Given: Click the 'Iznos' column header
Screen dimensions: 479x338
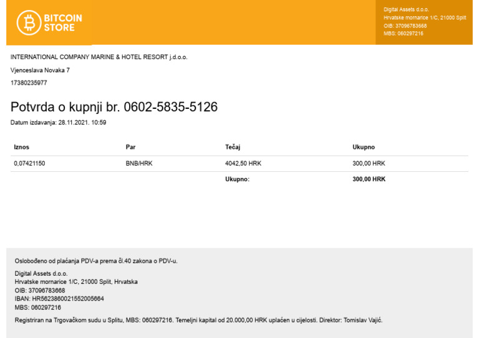Looking at the screenshot, I should (x=21, y=147).
